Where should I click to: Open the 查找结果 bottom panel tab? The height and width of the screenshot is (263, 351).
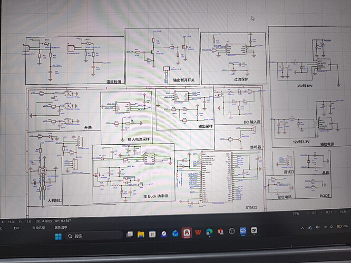click(x=38, y=228)
